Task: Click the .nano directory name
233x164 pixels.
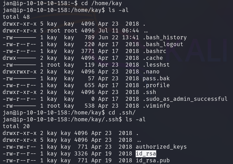Action: click(x=151, y=71)
